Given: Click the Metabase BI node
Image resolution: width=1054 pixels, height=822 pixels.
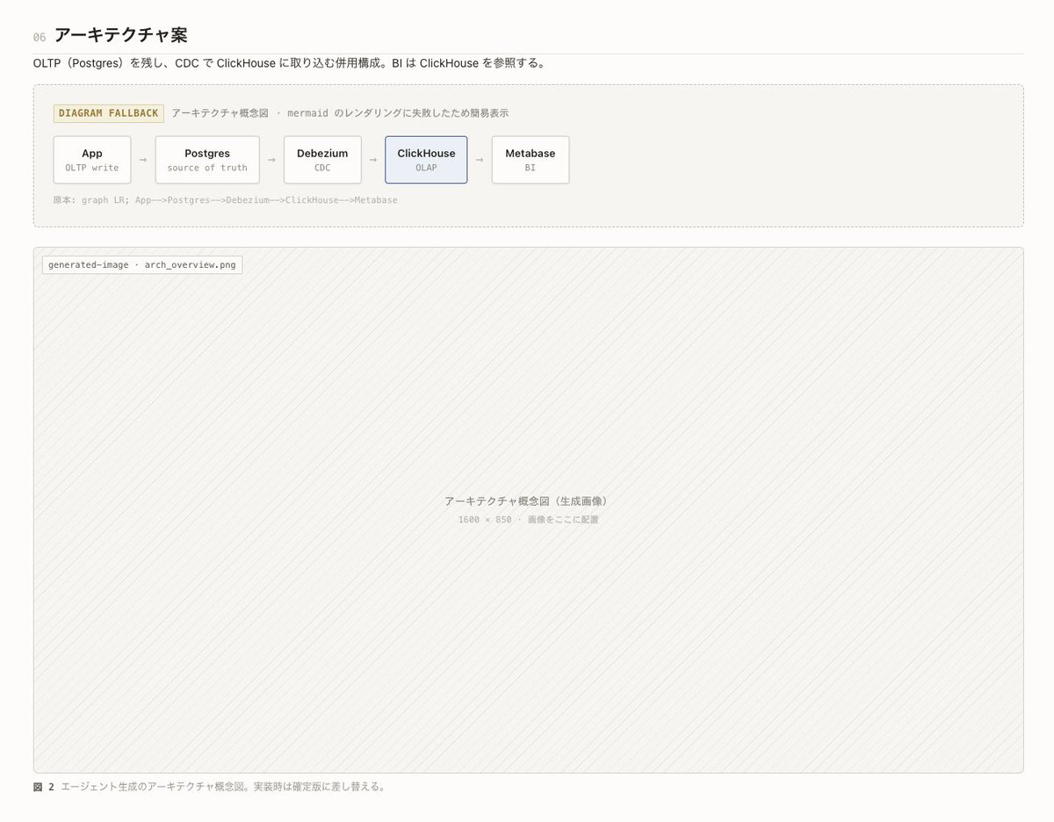Looking at the screenshot, I should (531, 160).
